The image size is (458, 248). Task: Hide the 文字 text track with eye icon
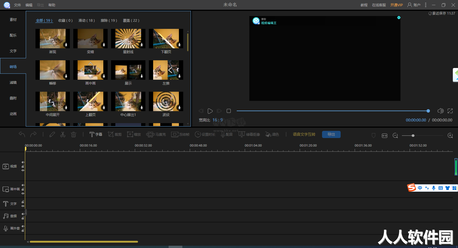click(x=23, y=206)
